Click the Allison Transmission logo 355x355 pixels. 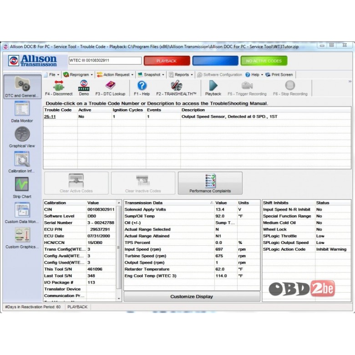click(32, 61)
